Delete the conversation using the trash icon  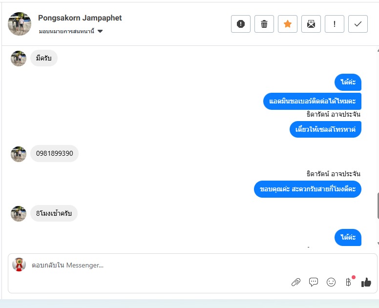[264, 24]
